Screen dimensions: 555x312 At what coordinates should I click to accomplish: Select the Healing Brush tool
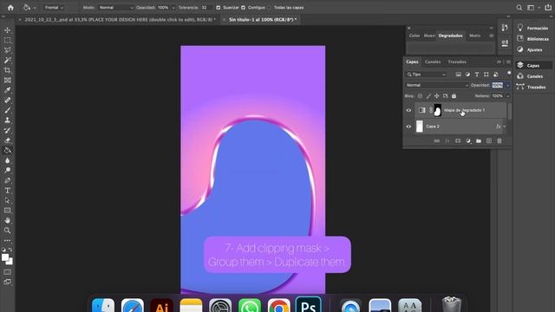(8, 101)
